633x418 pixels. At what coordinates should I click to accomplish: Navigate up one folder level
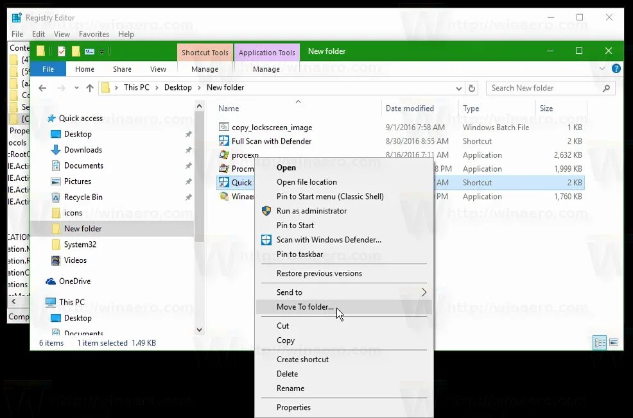[89, 88]
